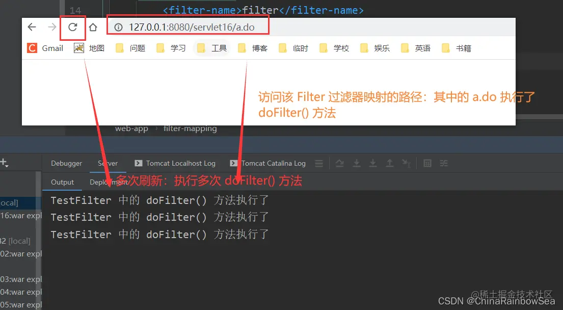Open the 英语 bookmark folder
This screenshot has height=310, width=563.
tap(416, 48)
